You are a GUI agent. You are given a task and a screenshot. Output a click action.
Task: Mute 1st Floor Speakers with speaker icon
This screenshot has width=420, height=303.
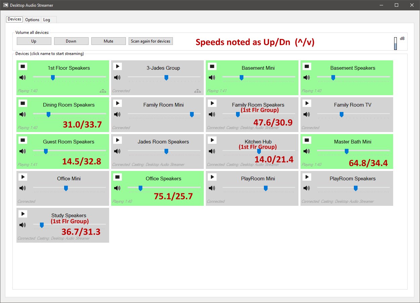pyautogui.click(x=22, y=78)
